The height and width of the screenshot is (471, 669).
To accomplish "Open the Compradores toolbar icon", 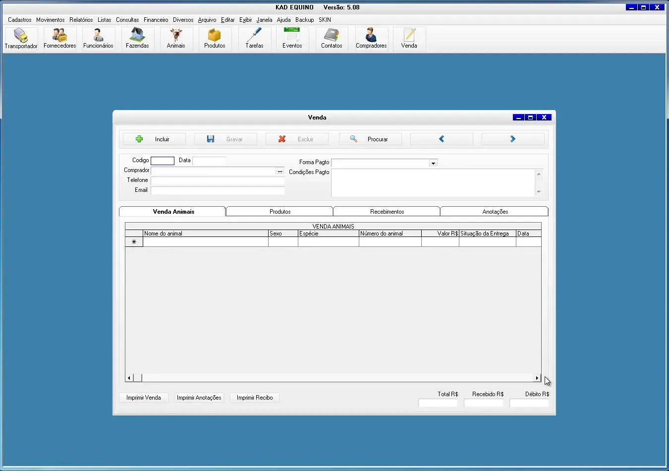I will pyautogui.click(x=371, y=39).
